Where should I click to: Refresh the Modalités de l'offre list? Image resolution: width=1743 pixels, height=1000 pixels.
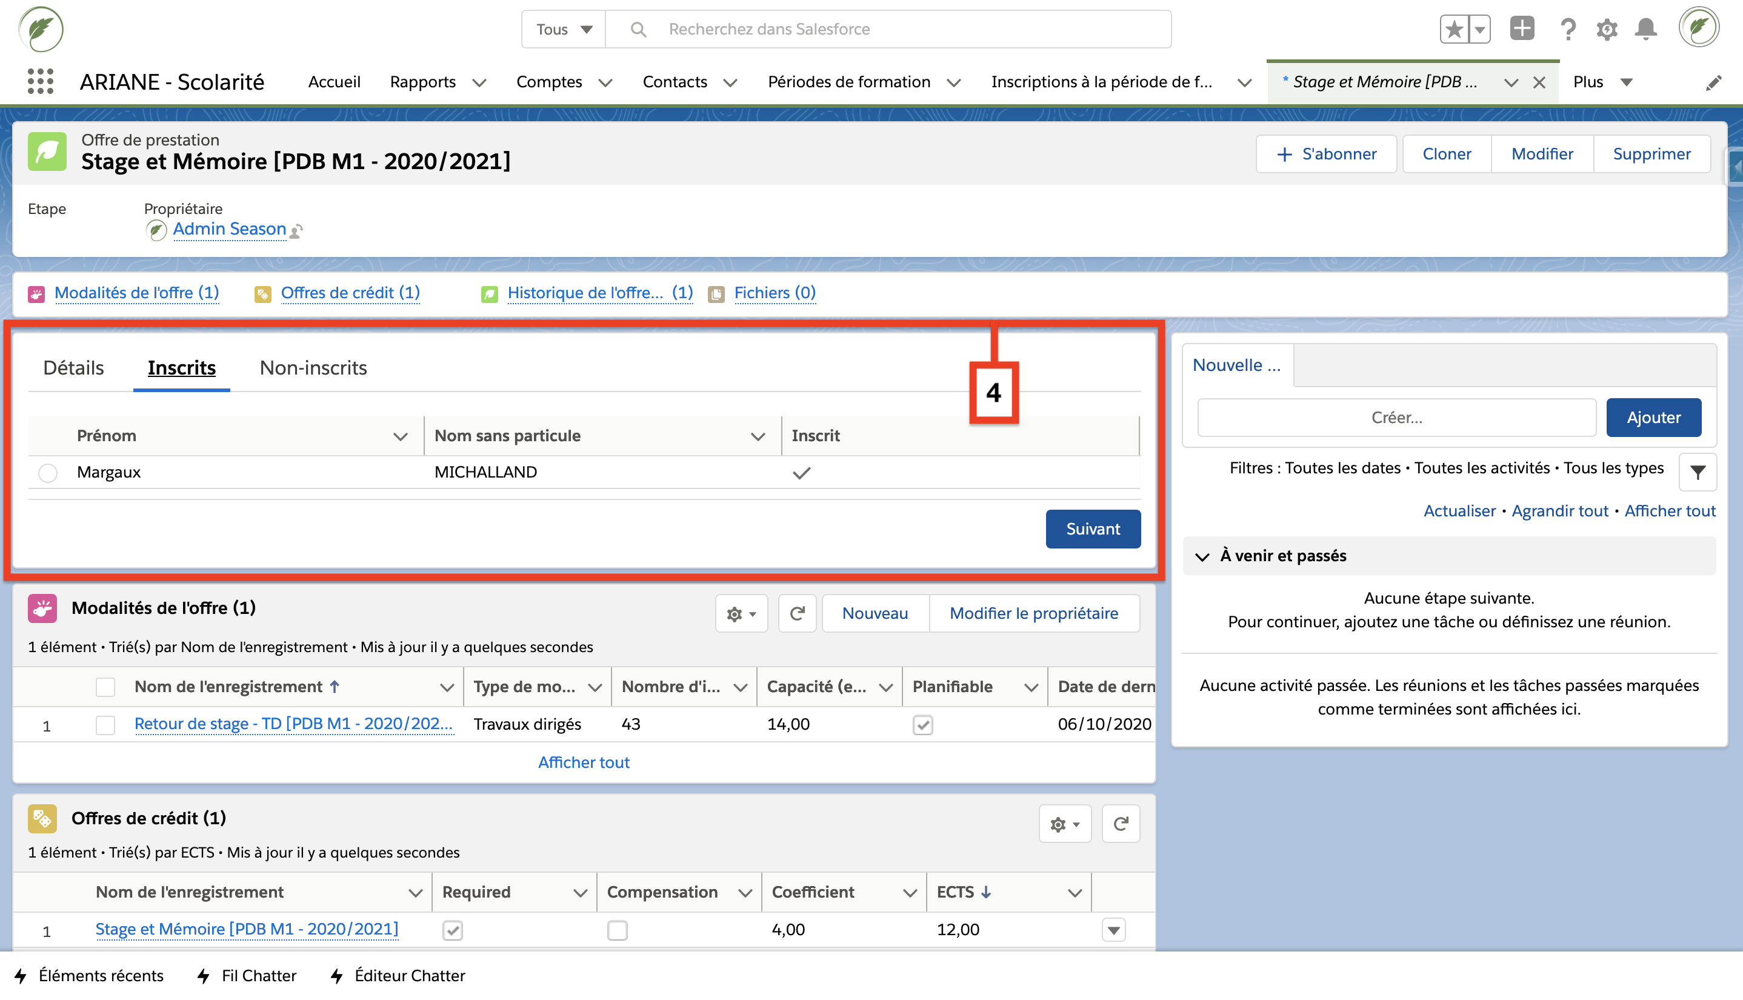796,613
